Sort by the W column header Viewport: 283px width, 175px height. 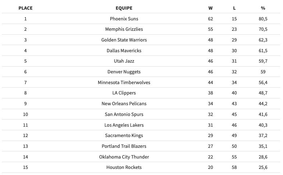click(210, 8)
